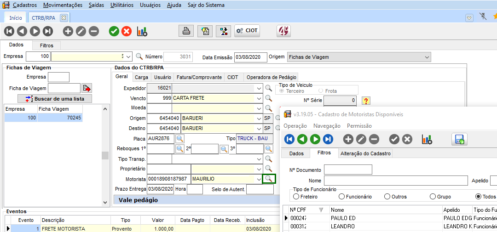Switch to the Fatura/Comprovante tab
The width and height of the screenshot is (497, 232).
pyautogui.click(x=199, y=77)
